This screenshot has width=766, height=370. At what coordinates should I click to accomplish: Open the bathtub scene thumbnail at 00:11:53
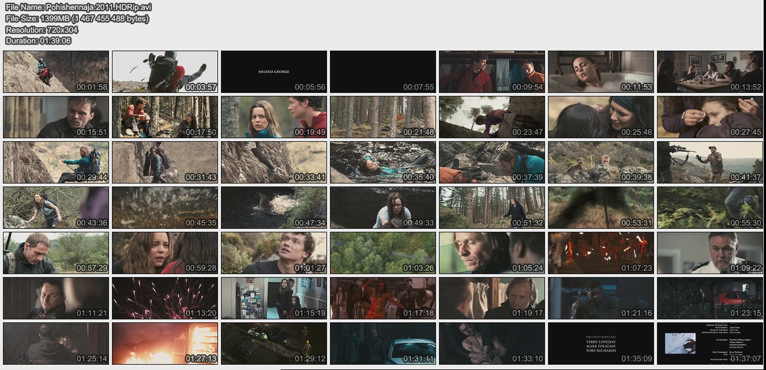pos(601,72)
